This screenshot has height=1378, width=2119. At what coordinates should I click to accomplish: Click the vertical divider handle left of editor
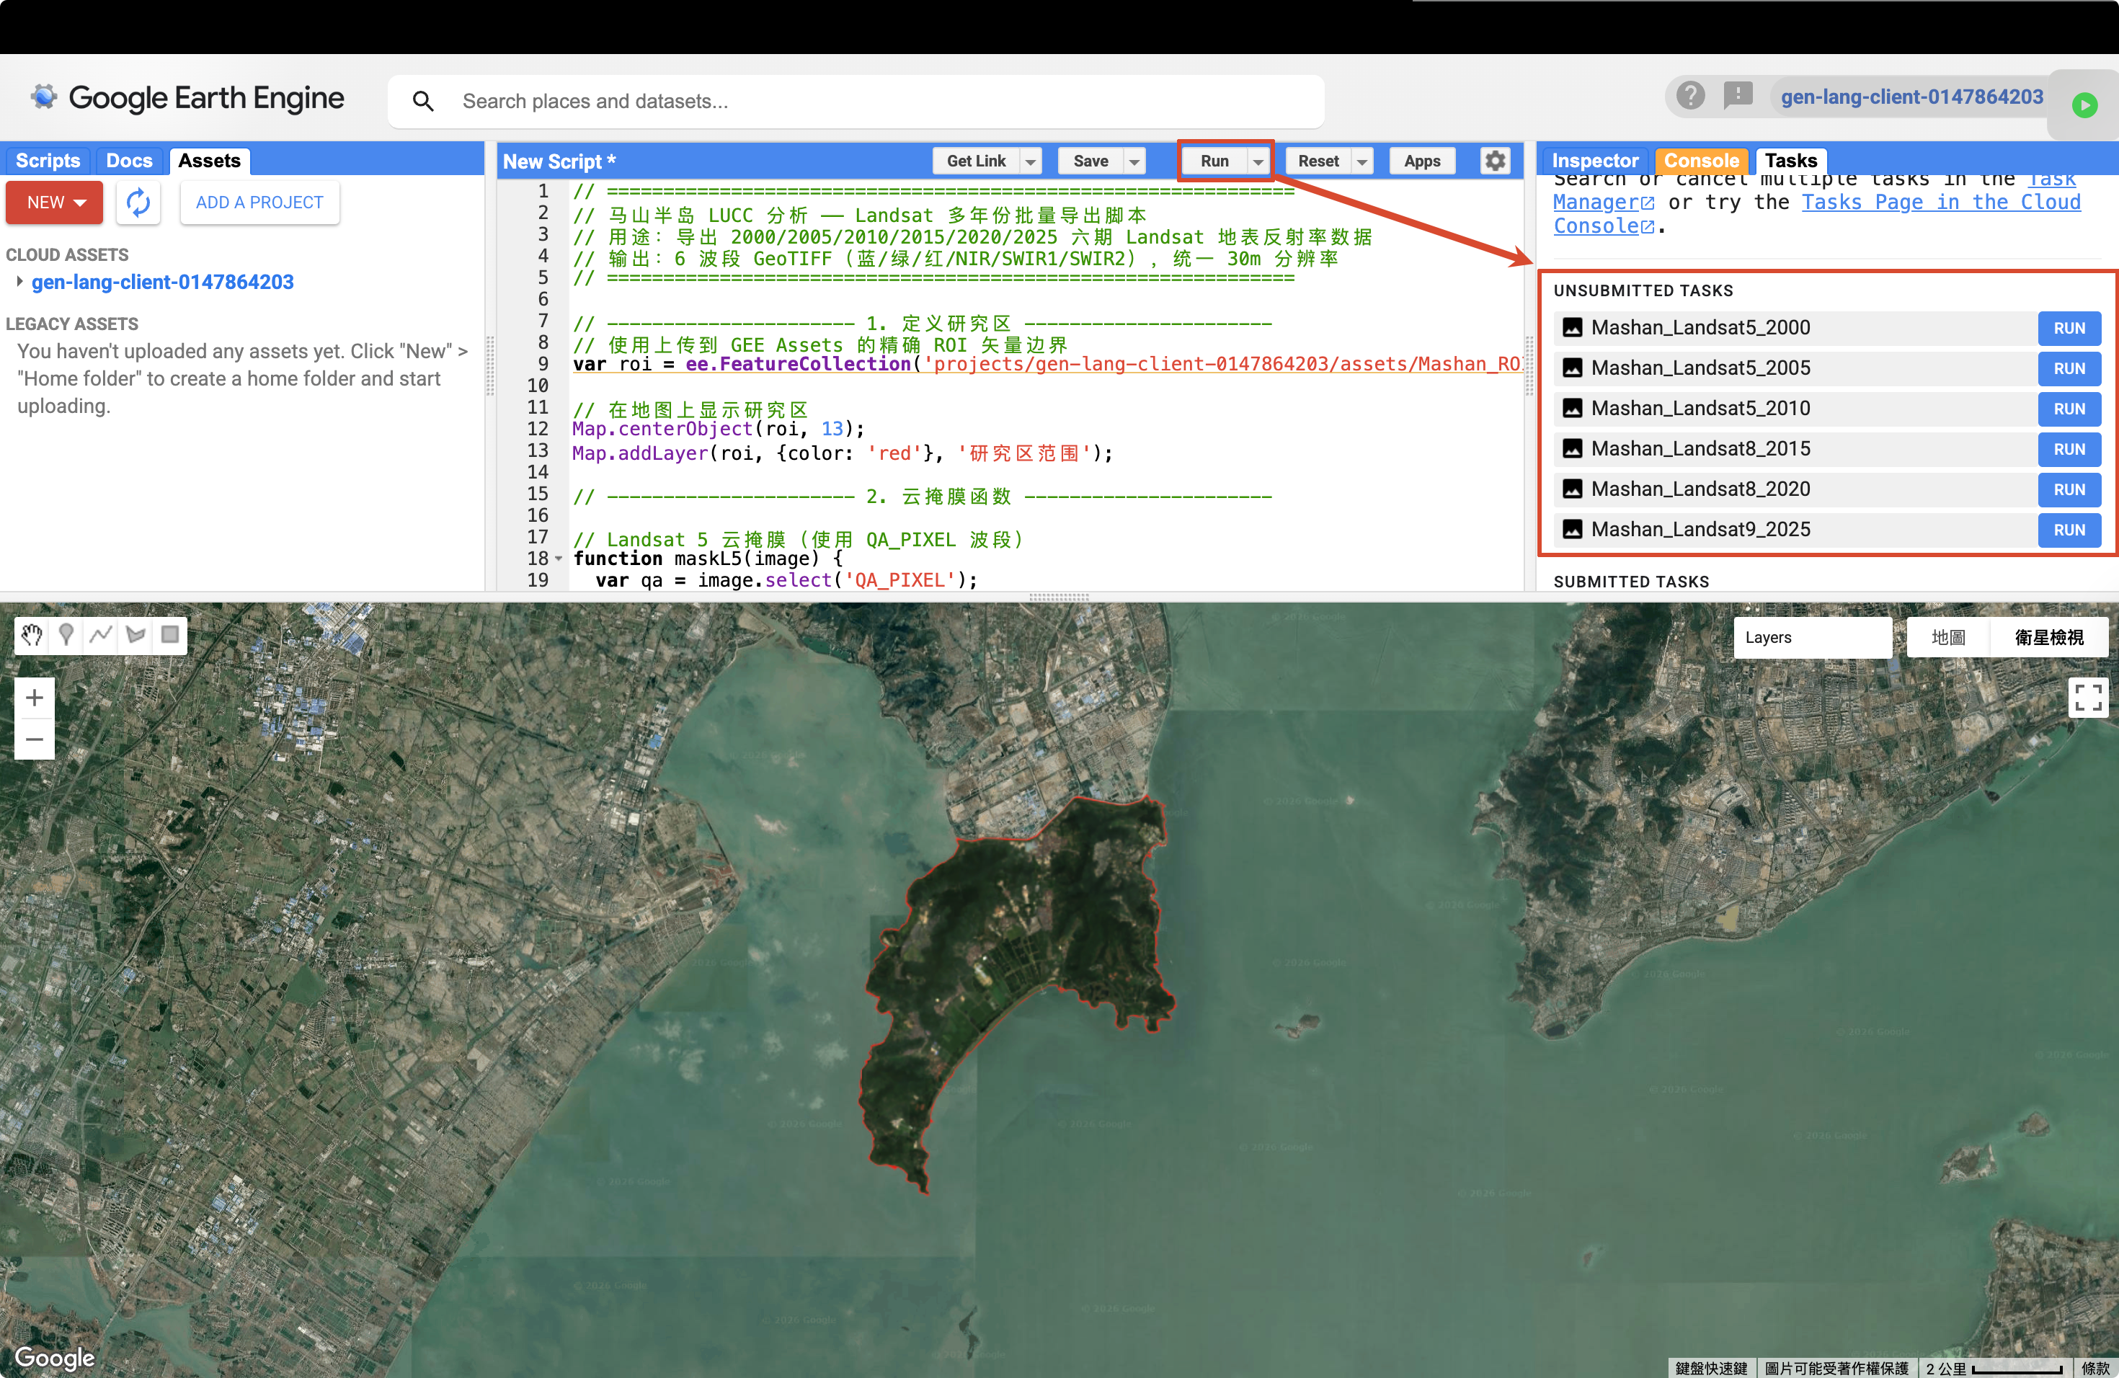point(489,366)
